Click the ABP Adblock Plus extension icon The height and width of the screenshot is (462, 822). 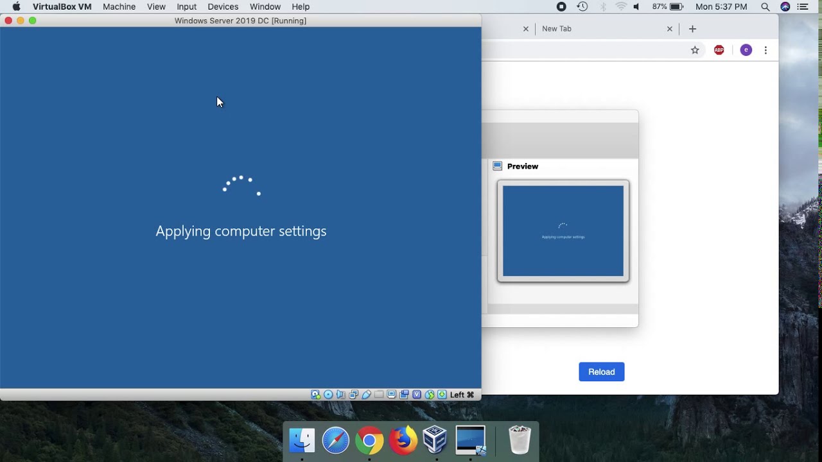[x=719, y=50]
